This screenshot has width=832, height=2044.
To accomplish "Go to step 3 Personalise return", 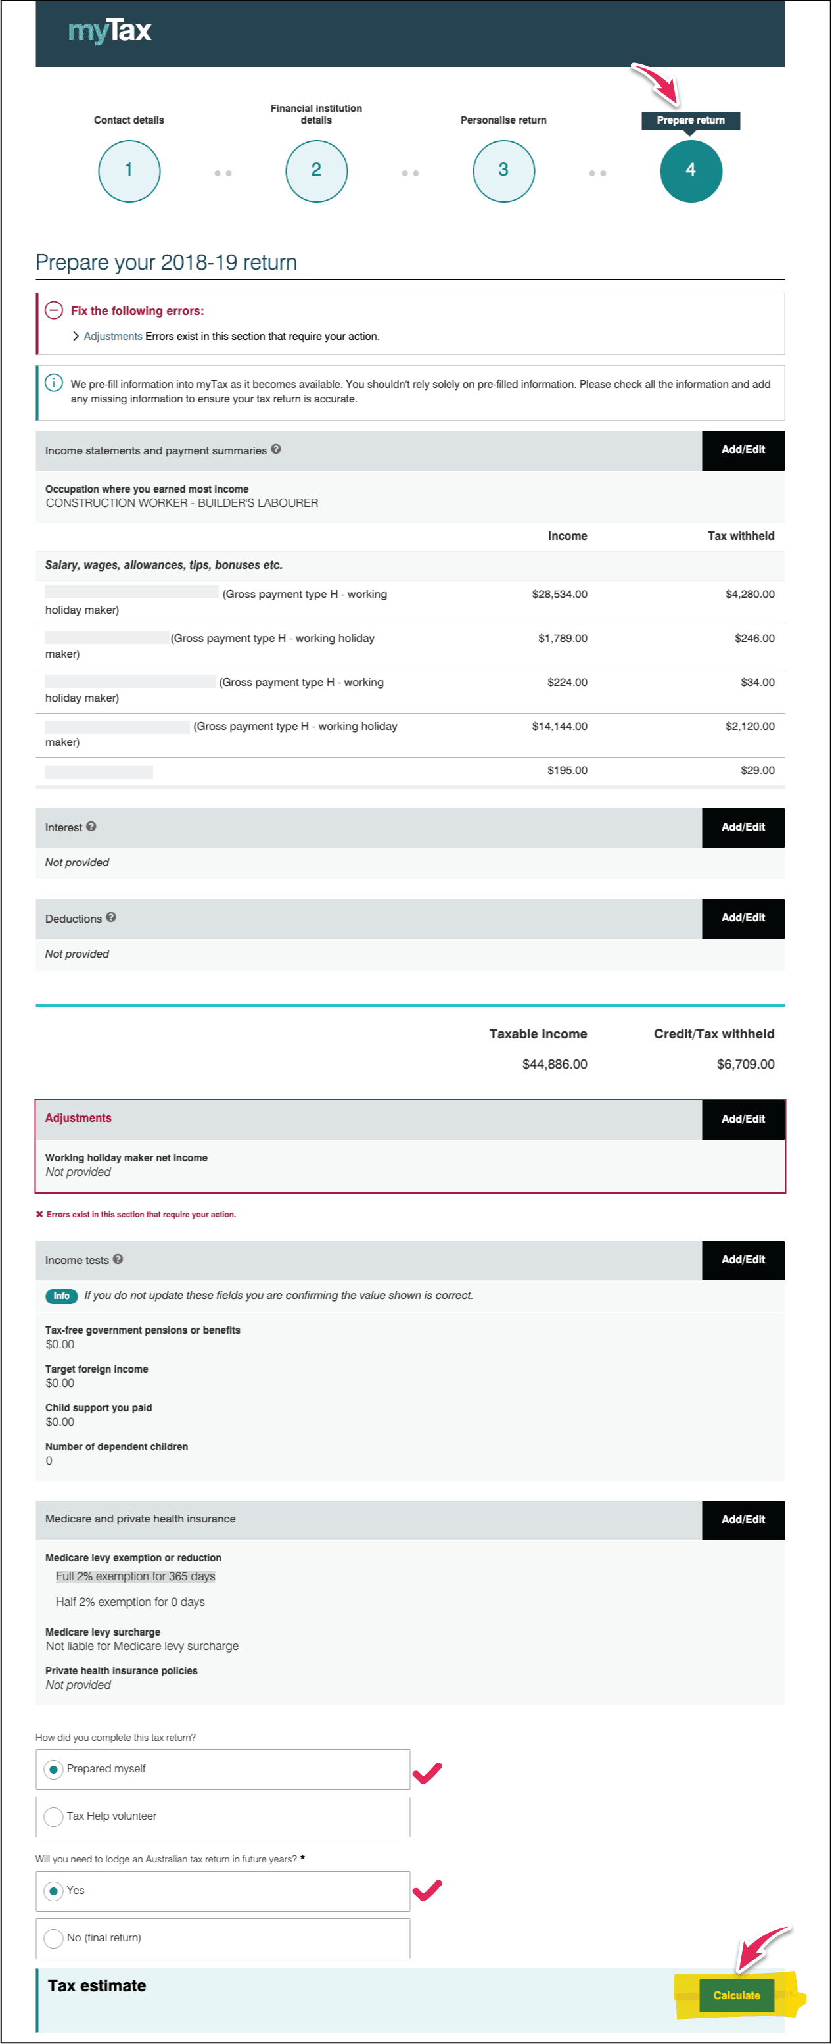I will click(x=503, y=170).
